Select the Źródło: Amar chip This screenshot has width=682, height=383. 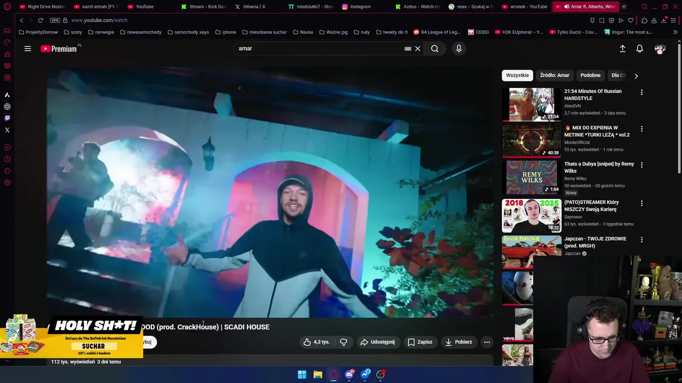[555, 76]
